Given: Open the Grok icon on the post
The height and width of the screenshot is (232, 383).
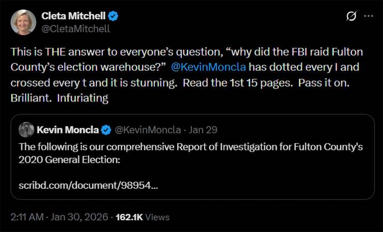Looking at the screenshot, I should (x=351, y=16).
